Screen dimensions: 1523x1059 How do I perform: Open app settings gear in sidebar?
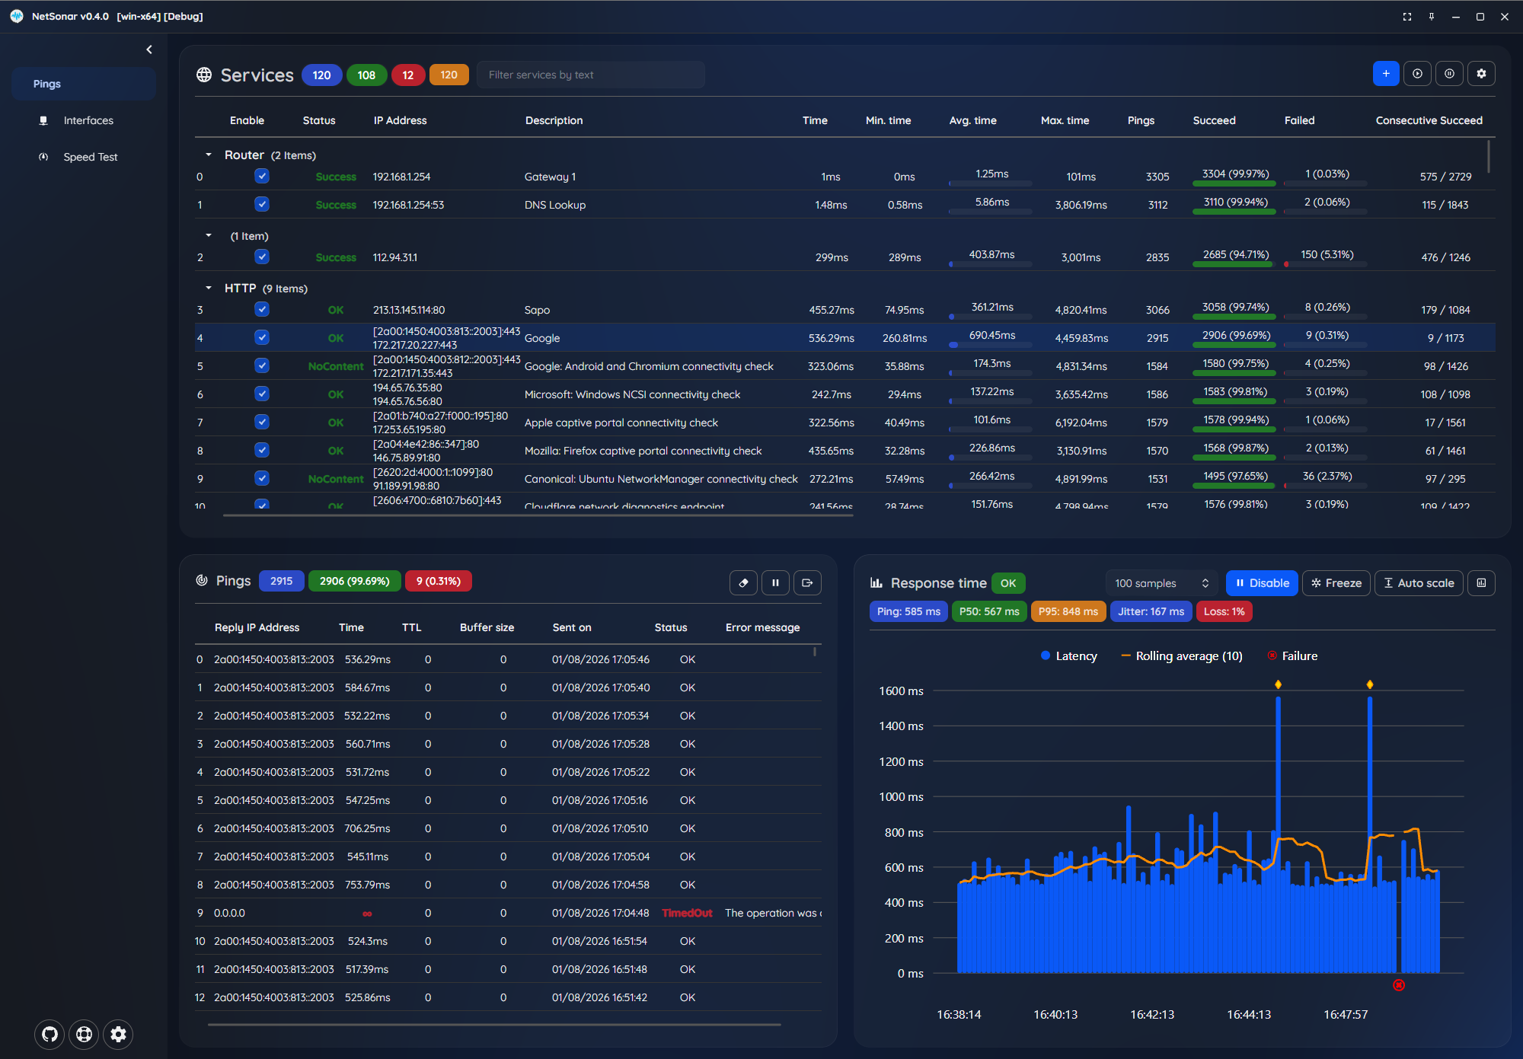point(118,1034)
